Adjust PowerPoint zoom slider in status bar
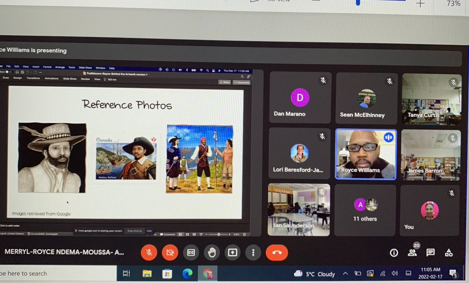 tap(218, 234)
